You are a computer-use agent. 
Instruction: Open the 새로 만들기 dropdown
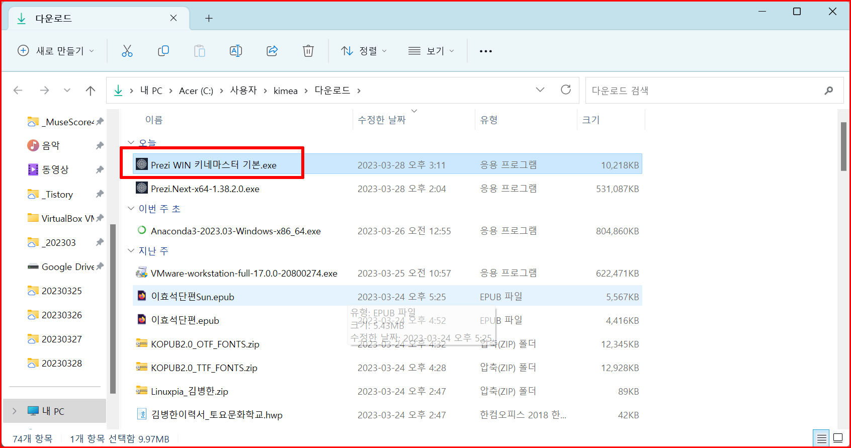(56, 51)
